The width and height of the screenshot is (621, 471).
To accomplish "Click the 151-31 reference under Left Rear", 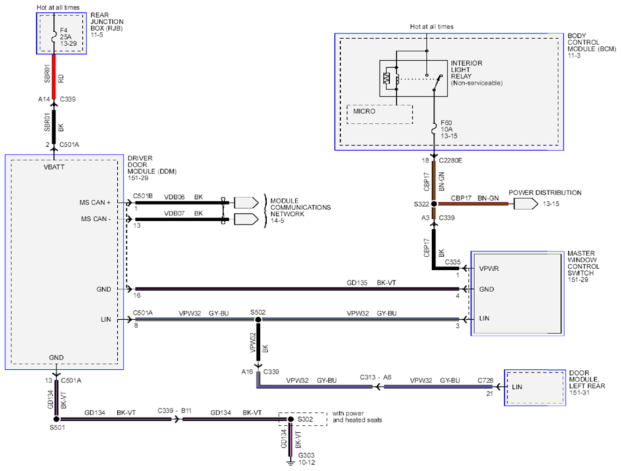I will (580, 392).
